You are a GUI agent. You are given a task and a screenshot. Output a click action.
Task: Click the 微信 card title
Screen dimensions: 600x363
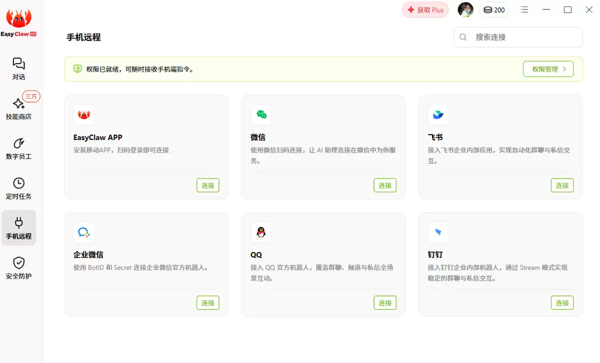click(258, 137)
